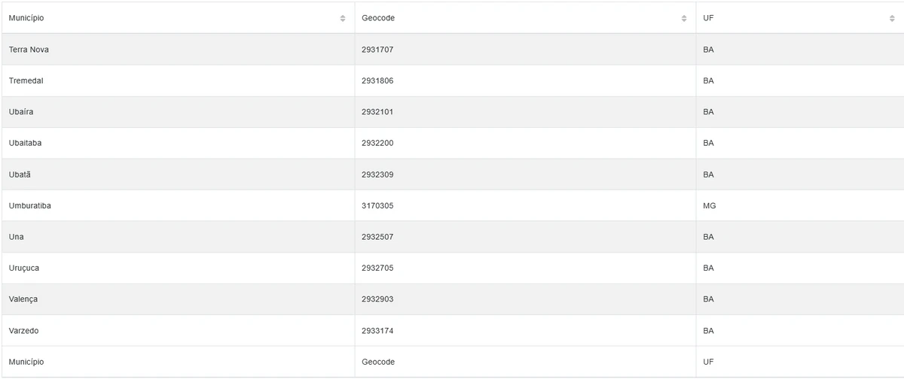Viewport: 904px width, 379px height.
Task: Click the UF column header label
Action: coord(708,18)
